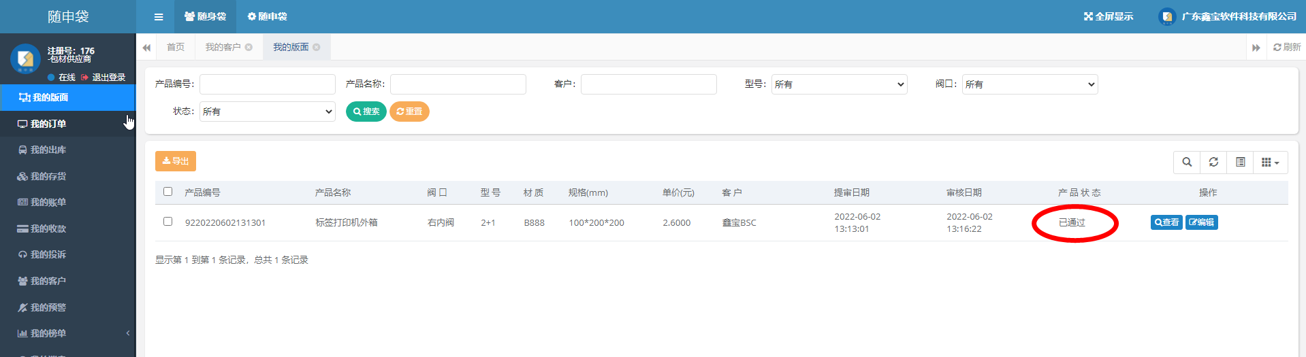Click the user avatar in the sidebar
The width and height of the screenshot is (1306, 357).
click(25, 58)
